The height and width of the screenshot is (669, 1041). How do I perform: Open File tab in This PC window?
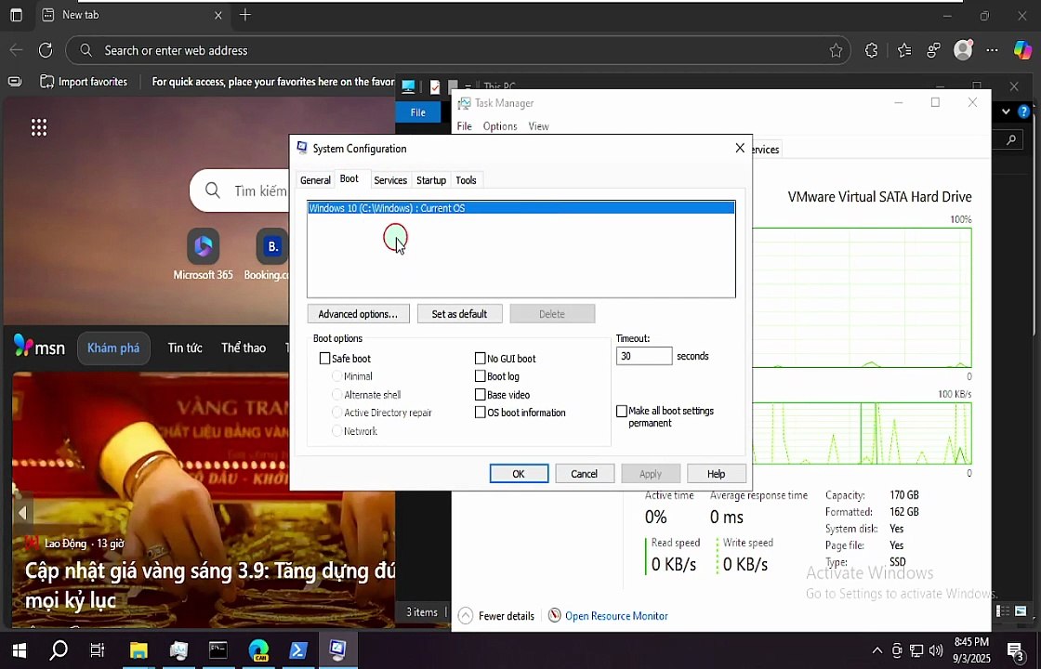click(x=417, y=112)
